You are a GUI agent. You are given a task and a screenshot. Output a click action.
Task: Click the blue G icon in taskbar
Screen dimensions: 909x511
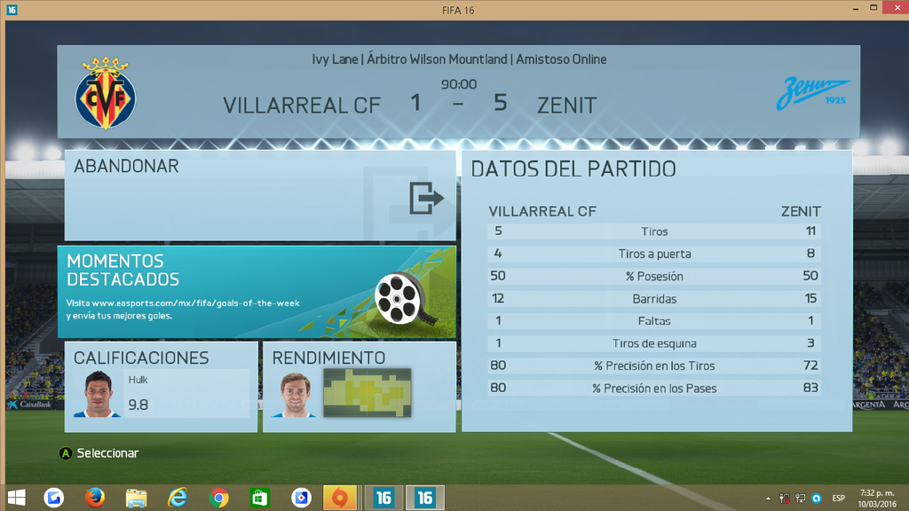point(53,498)
